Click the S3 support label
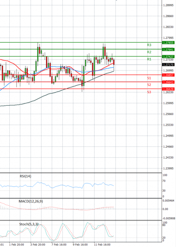This screenshot has width=176, height=247. [x=149, y=92]
